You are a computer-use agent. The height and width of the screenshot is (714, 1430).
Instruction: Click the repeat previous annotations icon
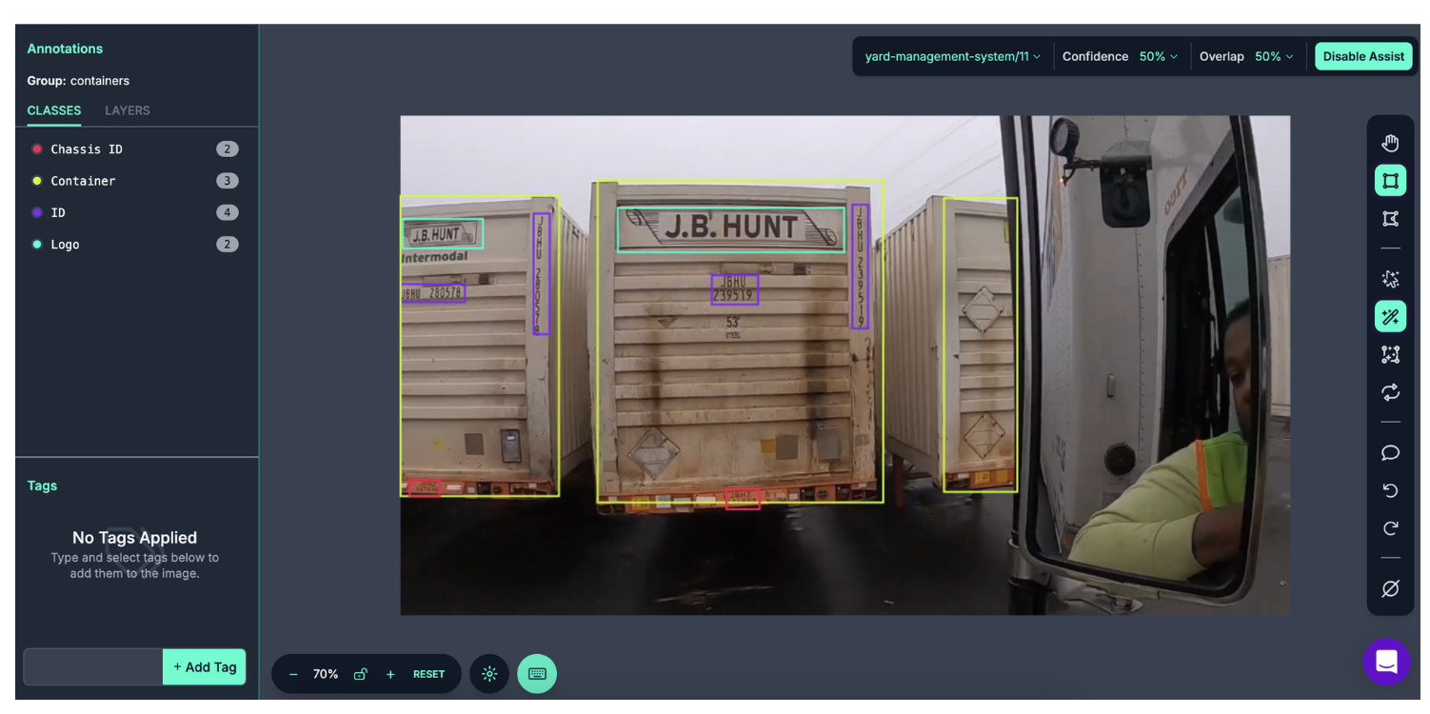point(1390,392)
